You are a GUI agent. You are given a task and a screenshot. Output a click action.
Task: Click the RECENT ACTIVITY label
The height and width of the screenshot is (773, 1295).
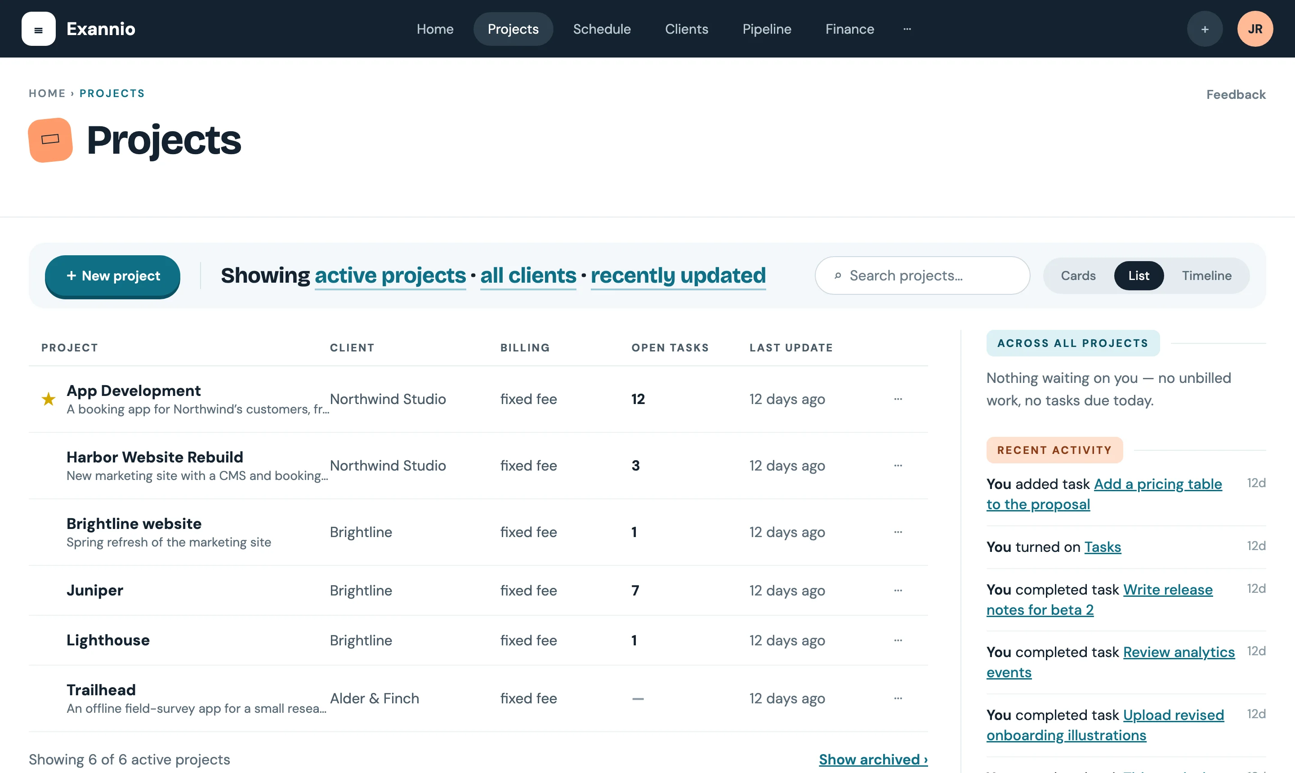pyautogui.click(x=1054, y=450)
